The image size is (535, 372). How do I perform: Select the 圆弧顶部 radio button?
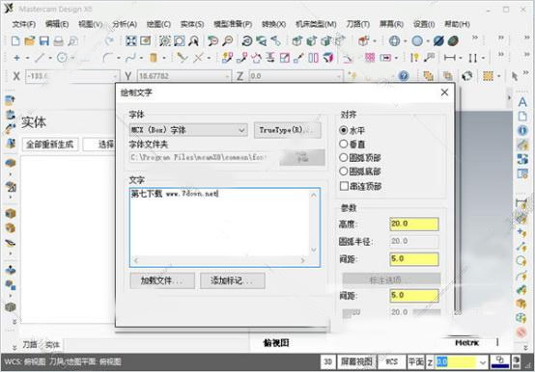[x=344, y=158]
